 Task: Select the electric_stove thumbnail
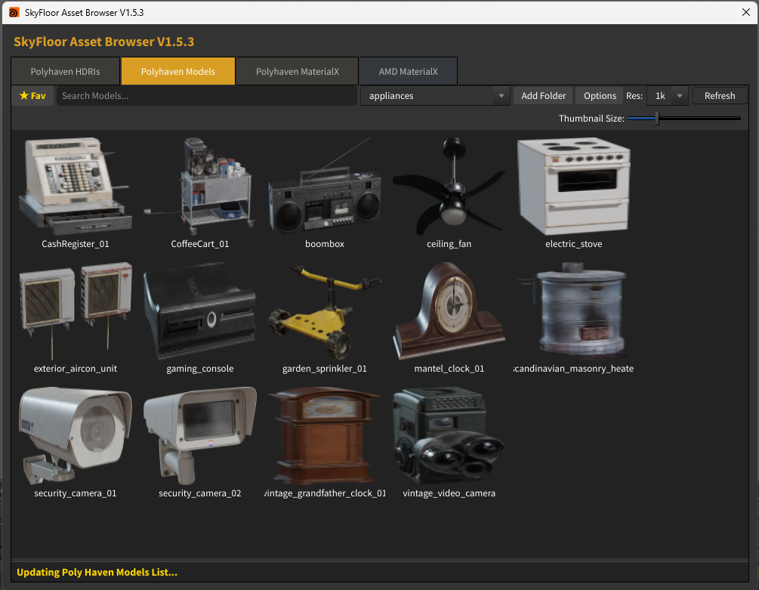click(x=574, y=186)
